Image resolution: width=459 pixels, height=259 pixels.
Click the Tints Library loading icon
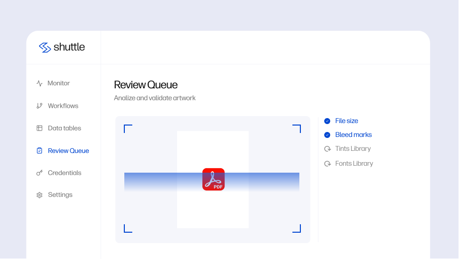327,149
